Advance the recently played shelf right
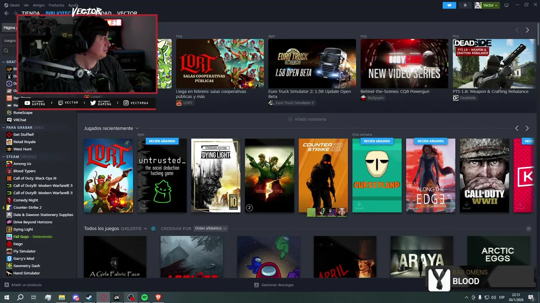540x303 pixels. (x=527, y=128)
